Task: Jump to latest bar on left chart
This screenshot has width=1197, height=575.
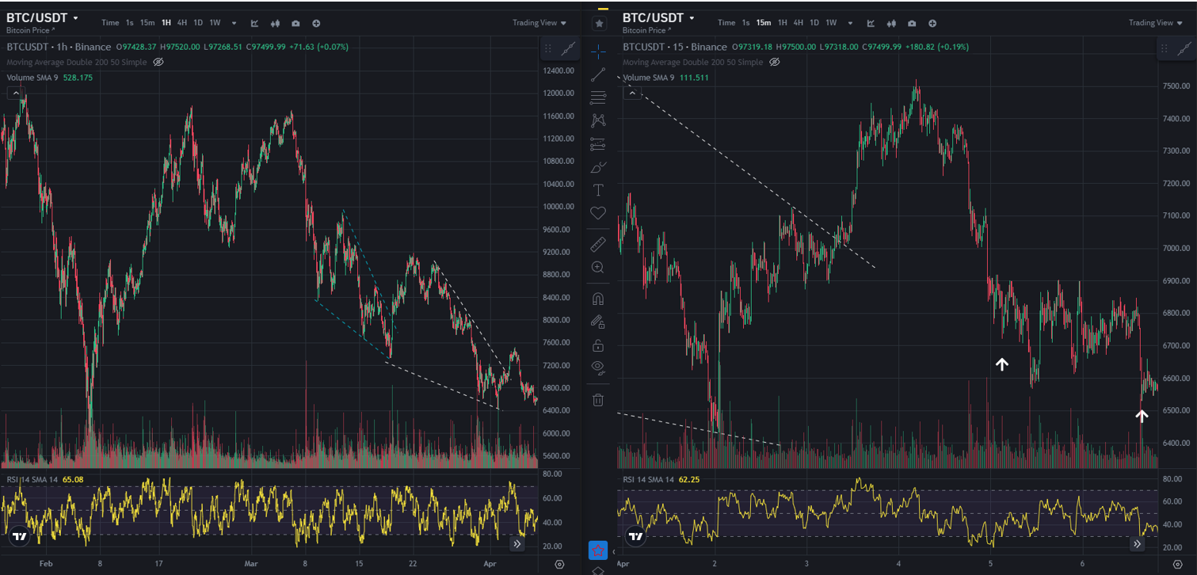Action: [x=517, y=544]
